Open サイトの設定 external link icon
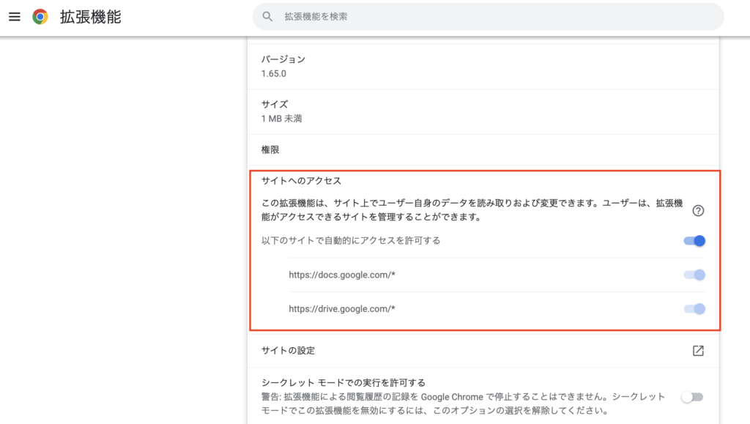Viewport: 750px width, 424px height. [698, 350]
